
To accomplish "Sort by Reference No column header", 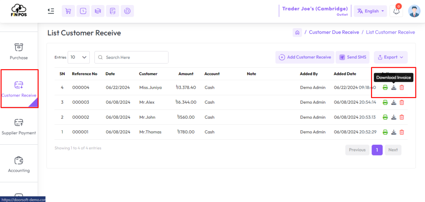I will click(85, 74).
